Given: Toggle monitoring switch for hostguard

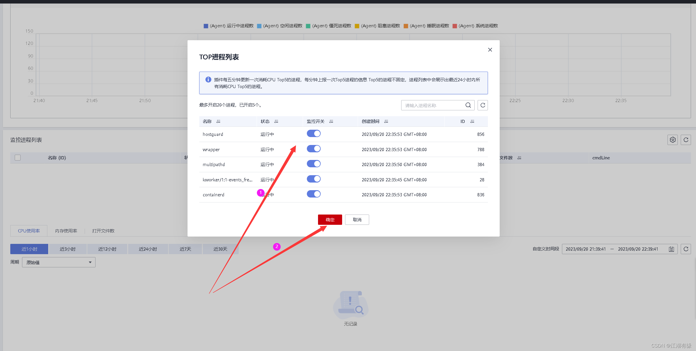Looking at the screenshot, I should tap(314, 134).
